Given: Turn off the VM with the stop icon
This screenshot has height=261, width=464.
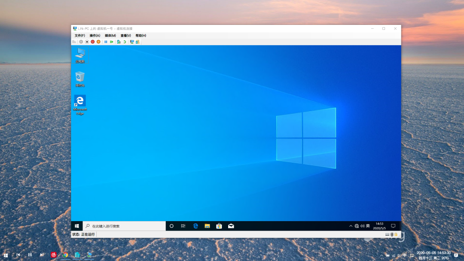Looking at the screenshot, I should coord(87,42).
